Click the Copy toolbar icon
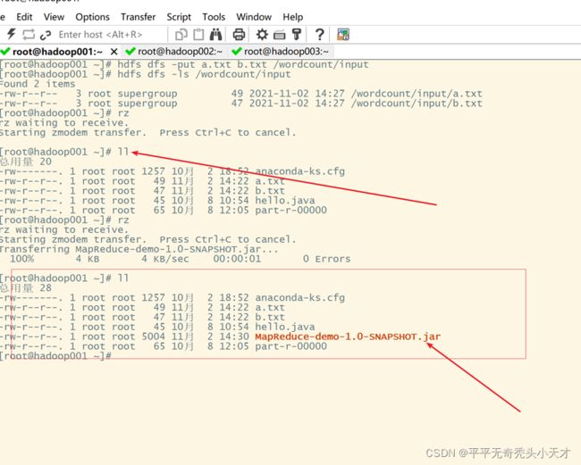This screenshot has width=581, height=465. pos(181,35)
